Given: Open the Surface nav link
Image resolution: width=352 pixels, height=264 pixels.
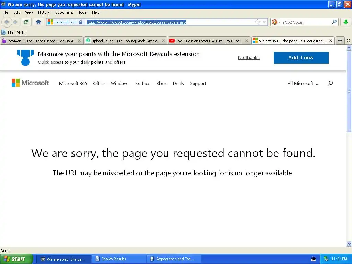Looking at the screenshot, I should coord(143,83).
